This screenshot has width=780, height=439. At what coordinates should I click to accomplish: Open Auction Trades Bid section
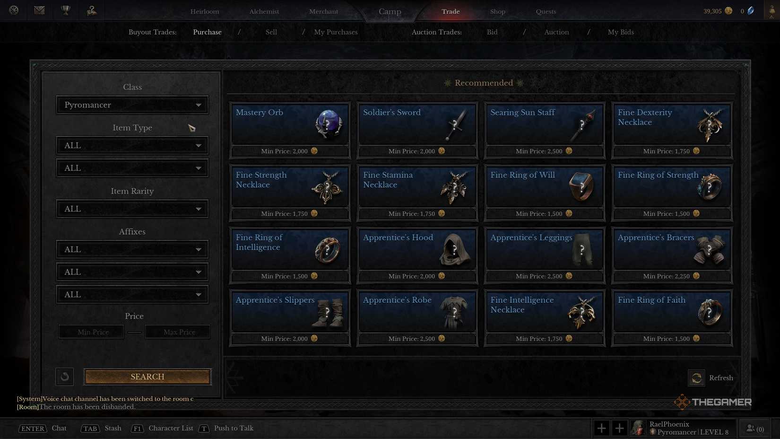click(x=492, y=32)
